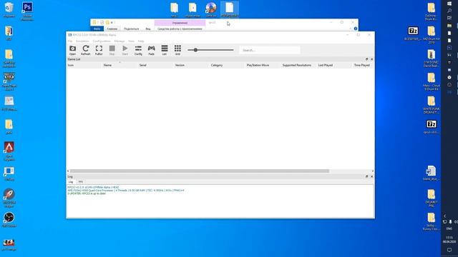The height and width of the screenshot is (257, 458).
Task: Open the Pads controller icon
Action: point(151,50)
